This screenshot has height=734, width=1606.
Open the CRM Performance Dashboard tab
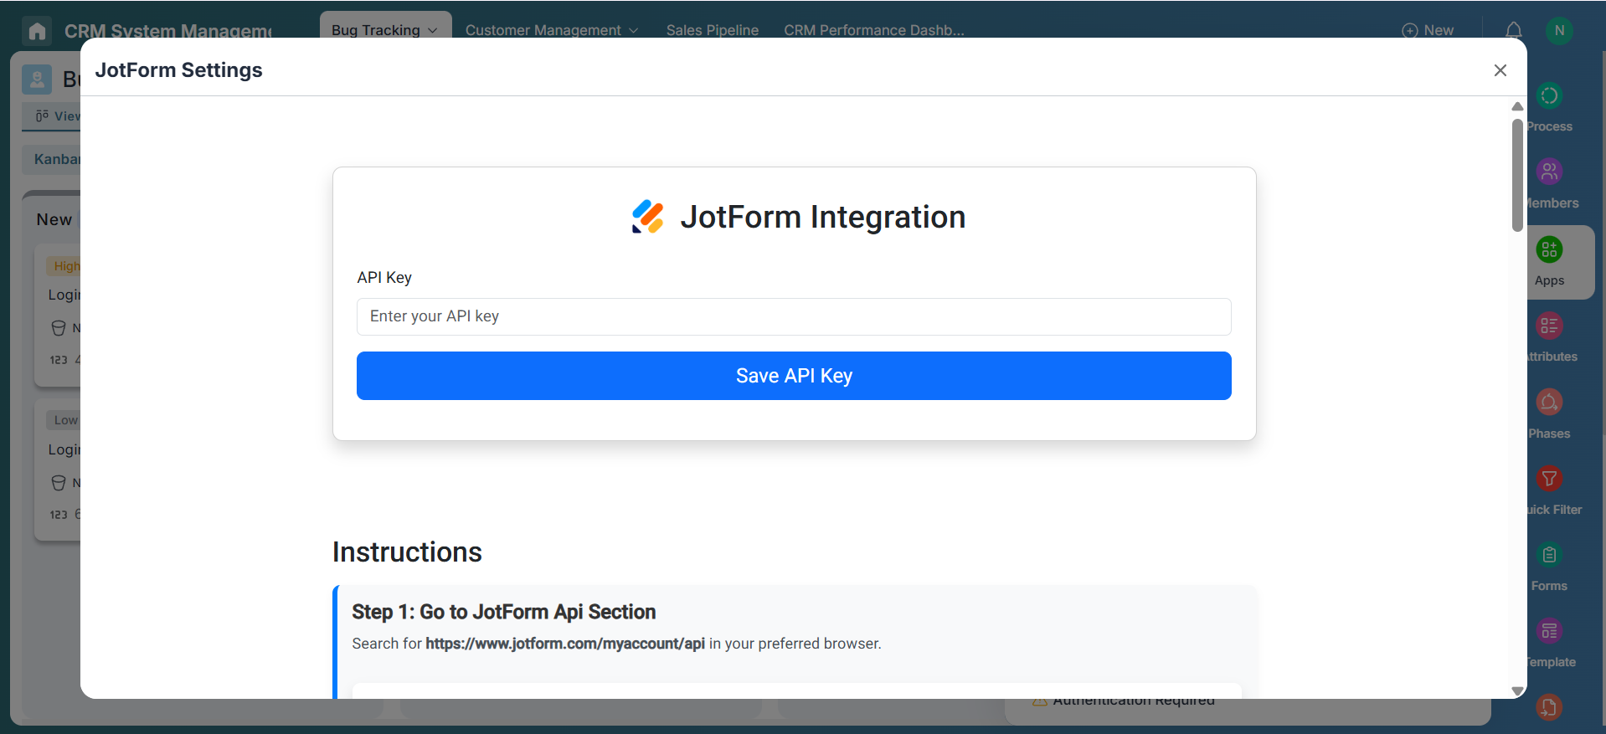[874, 30]
